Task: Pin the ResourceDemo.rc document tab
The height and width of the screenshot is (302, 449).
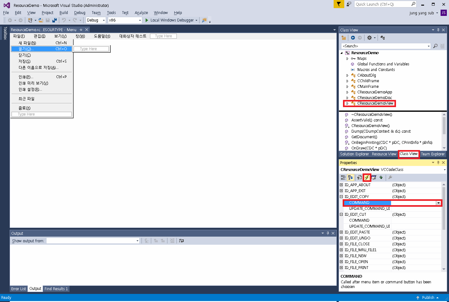Action: click(81, 30)
